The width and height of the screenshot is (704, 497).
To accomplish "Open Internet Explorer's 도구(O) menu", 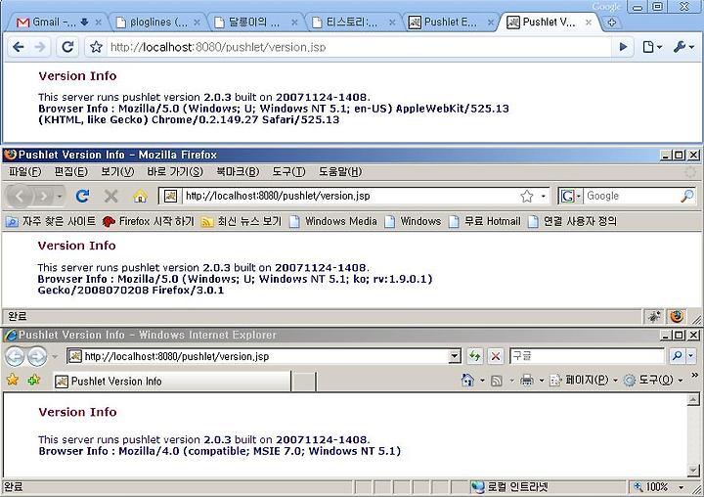I will [653, 381].
